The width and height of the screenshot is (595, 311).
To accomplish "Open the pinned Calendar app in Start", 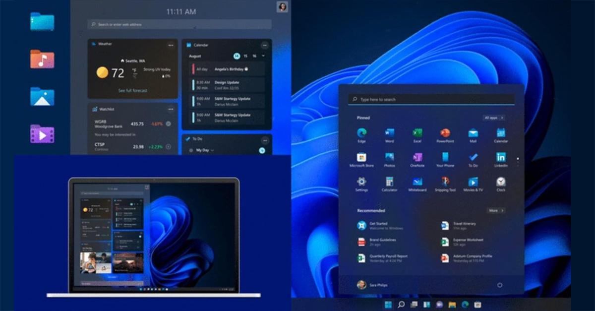I will pos(501,135).
